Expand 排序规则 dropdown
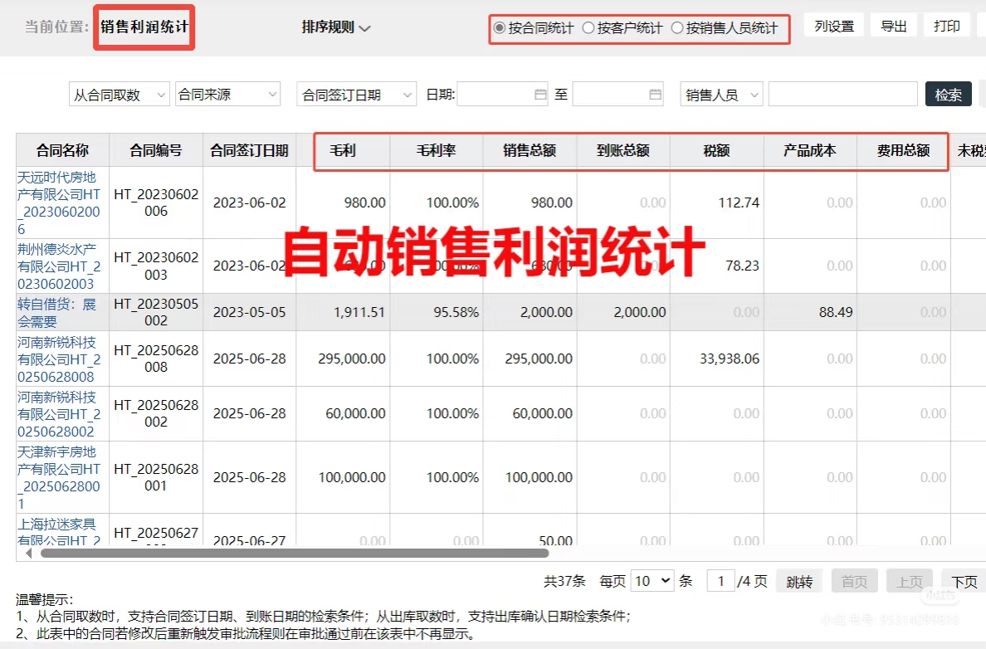The image size is (986, 649). point(336,27)
